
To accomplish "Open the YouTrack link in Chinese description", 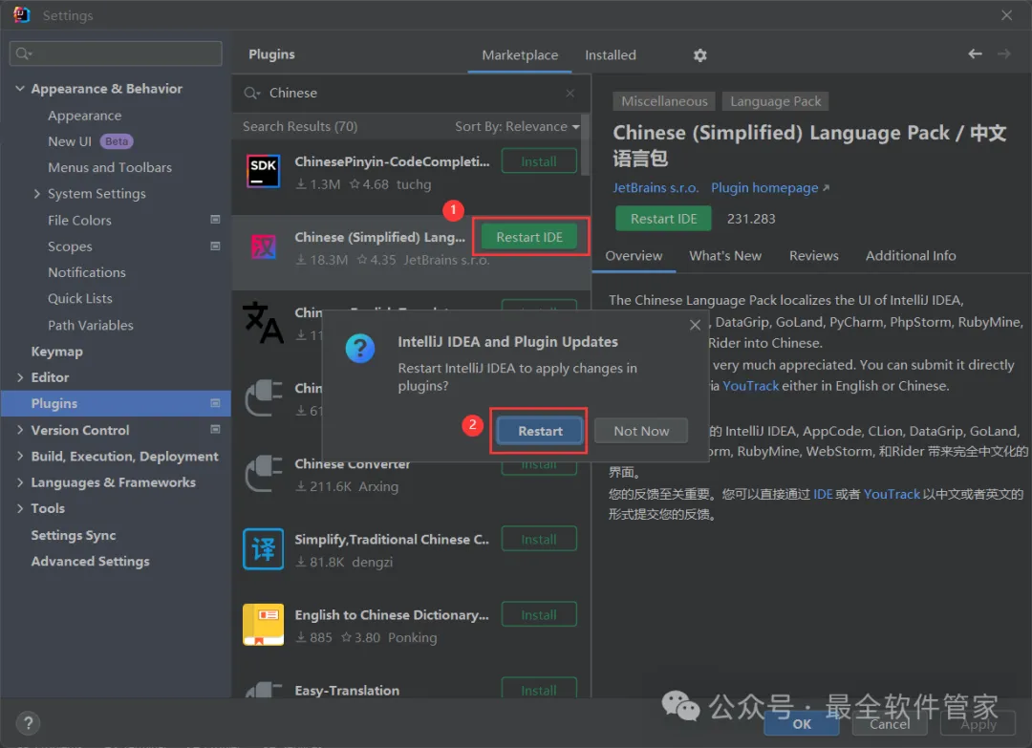I will click(x=892, y=494).
